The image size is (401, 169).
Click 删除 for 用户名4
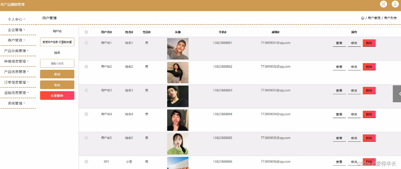[369, 114]
